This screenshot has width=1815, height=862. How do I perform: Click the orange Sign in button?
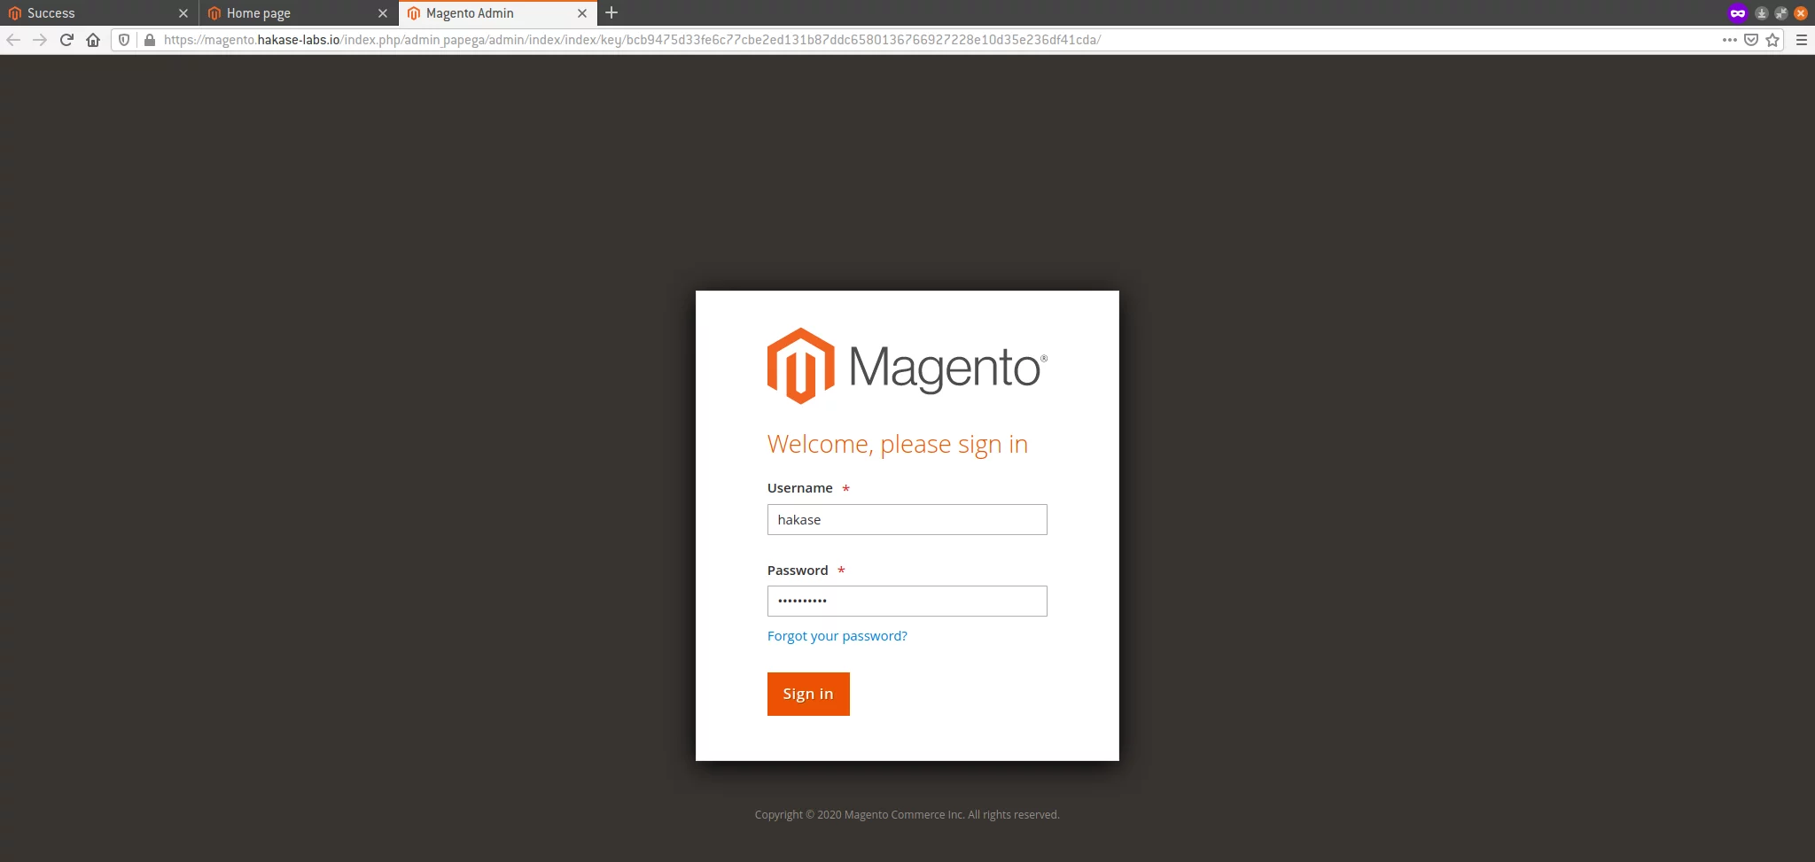tap(808, 694)
